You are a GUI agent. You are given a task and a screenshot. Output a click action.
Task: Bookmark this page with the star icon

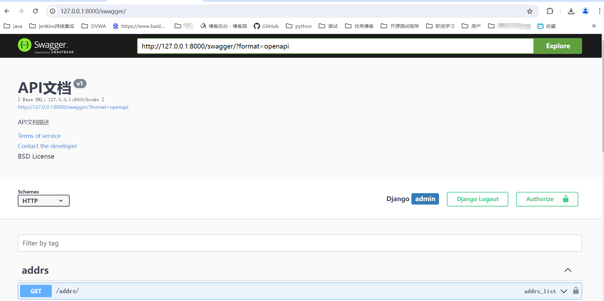(x=530, y=11)
